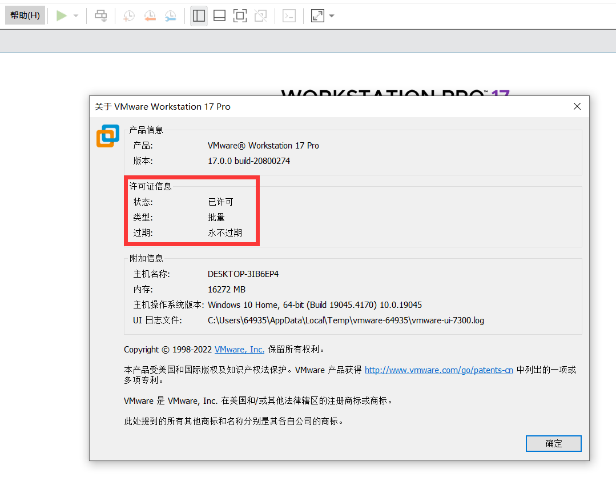
Task: Expand the stretch display dropdown arrow
Action: tap(332, 16)
